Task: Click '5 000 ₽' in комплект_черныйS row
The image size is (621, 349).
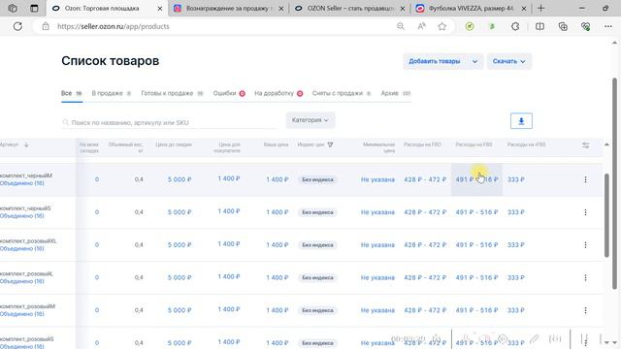Action: pyautogui.click(x=180, y=212)
